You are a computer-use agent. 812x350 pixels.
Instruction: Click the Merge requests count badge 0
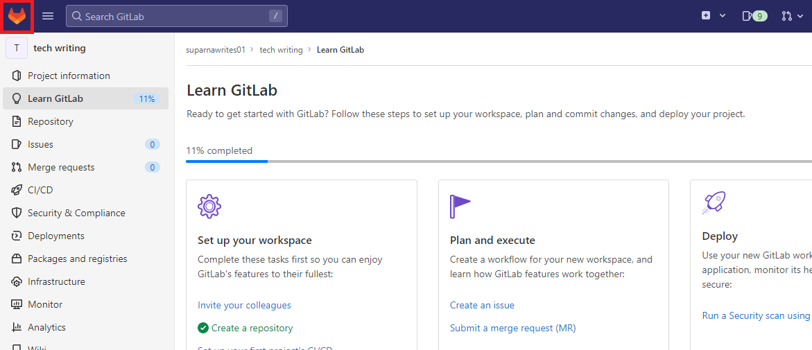click(x=153, y=167)
